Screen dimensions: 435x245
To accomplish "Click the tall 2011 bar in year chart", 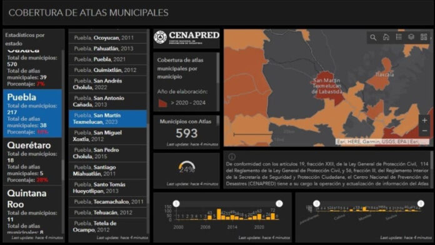I will (219, 214).
